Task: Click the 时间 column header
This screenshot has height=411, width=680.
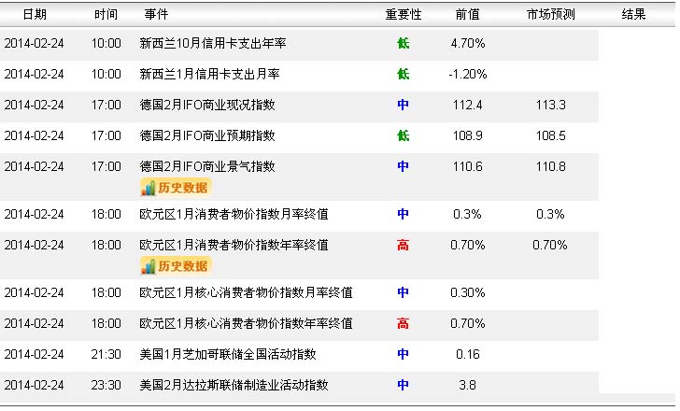Action: (106, 15)
